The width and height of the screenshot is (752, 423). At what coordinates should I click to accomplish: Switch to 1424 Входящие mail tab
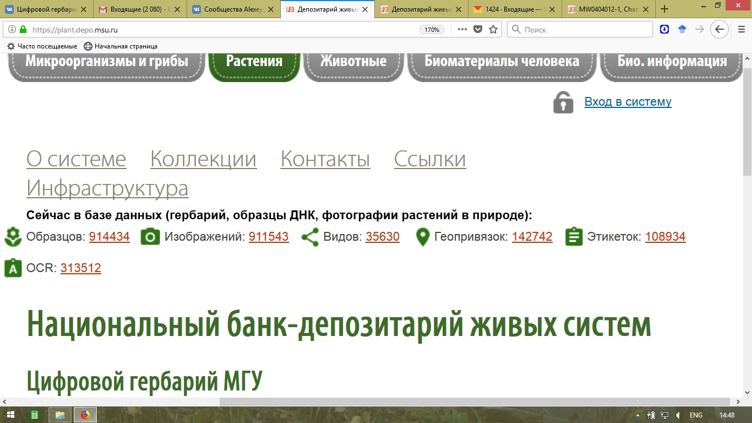[x=515, y=9]
